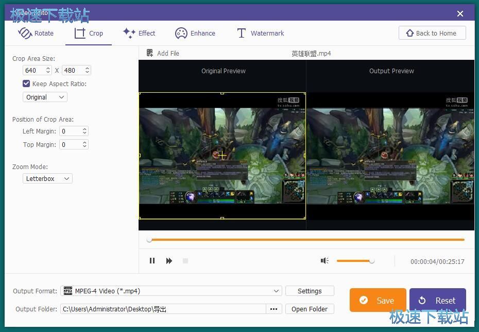Click the MPEG format icon in Output Format
Screen dimensions: 479x332
tap(68, 291)
